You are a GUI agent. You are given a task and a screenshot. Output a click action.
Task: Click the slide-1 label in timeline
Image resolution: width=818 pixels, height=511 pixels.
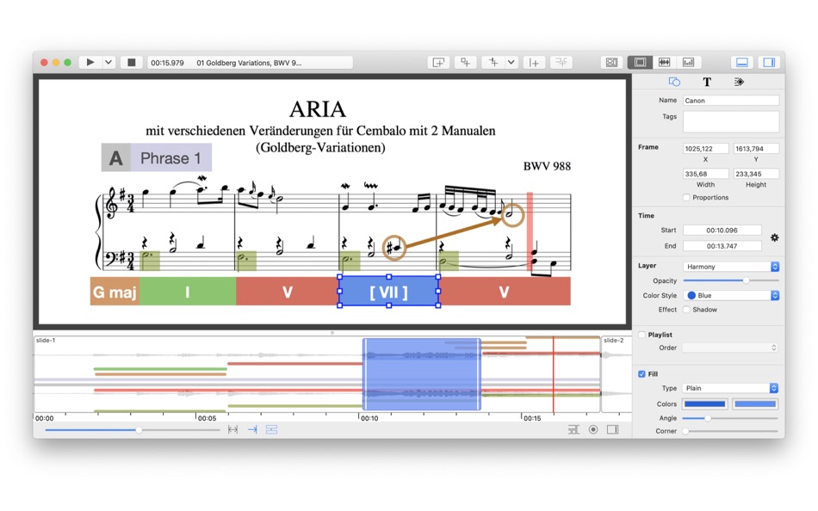46,341
